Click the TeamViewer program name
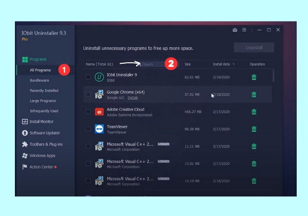Screen dimensions: 308x216 [x=117, y=127]
